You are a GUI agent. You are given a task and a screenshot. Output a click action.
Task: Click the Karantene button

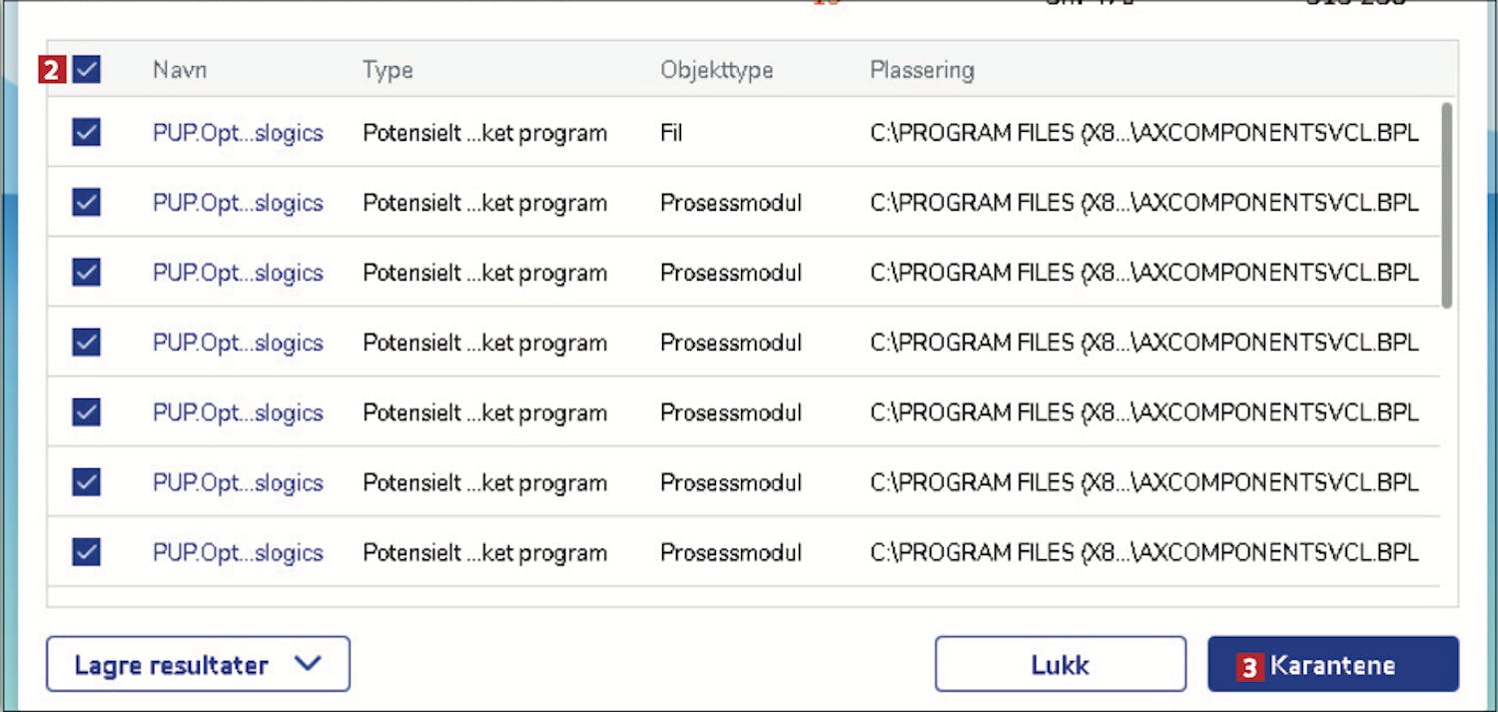(1332, 665)
